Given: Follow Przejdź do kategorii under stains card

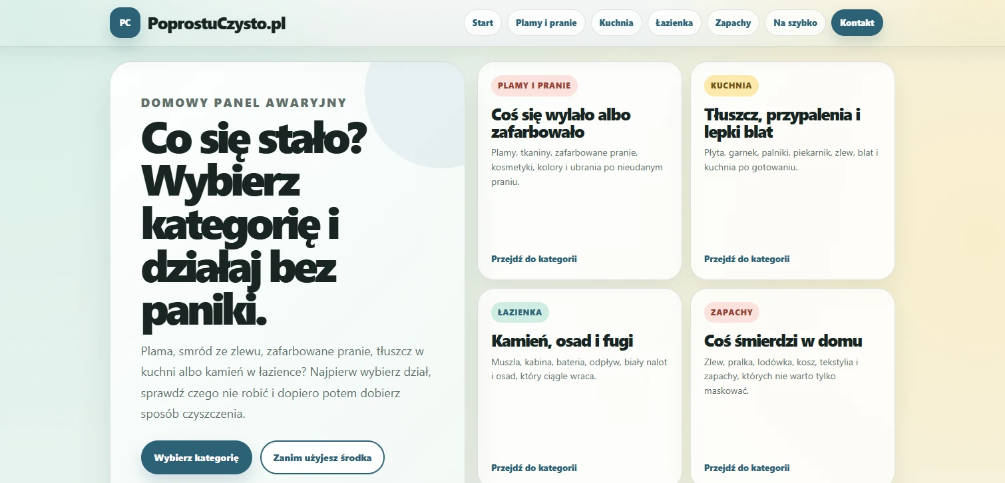Looking at the screenshot, I should pyautogui.click(x=534, y=259).
